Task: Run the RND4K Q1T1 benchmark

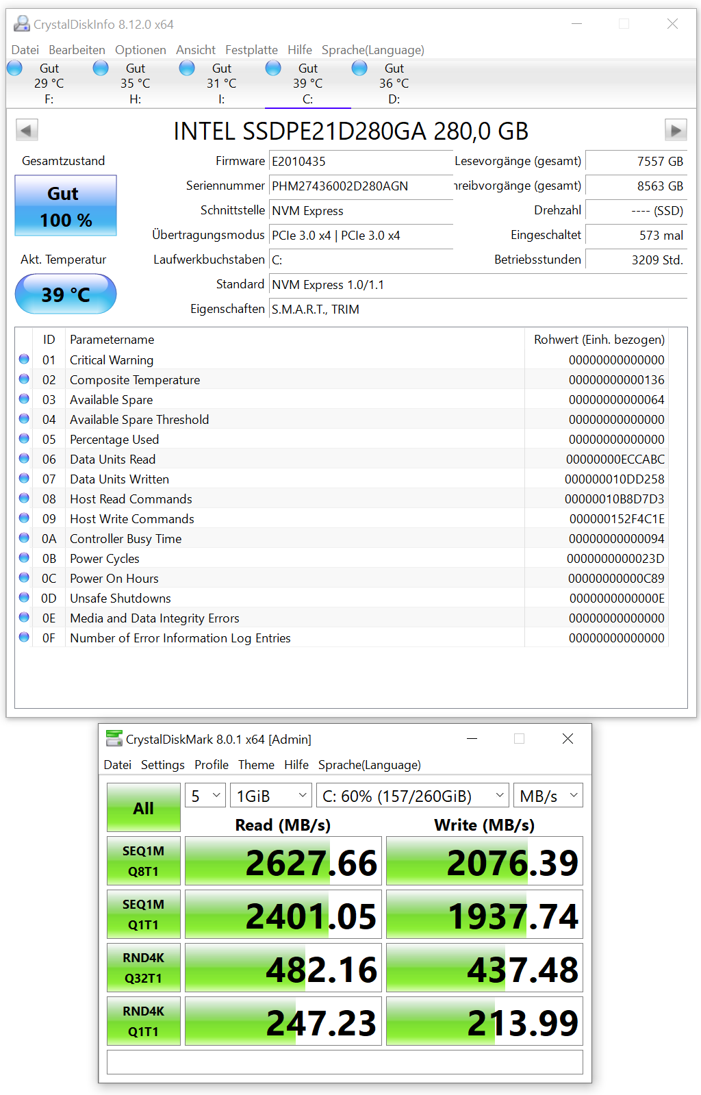Action: point(144,1021)
